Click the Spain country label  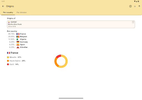point(22,44)
